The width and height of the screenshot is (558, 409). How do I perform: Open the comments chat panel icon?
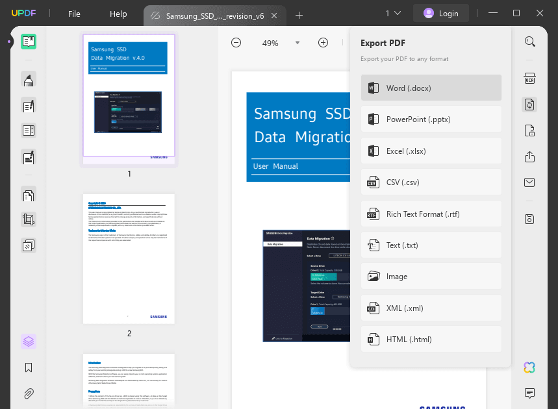tap(529, 393)
